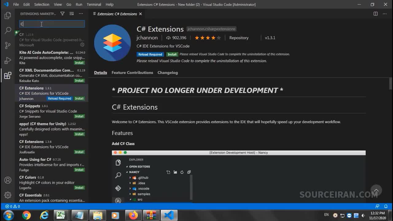This screenshot has height=221, width=393.
Task: Open the Manage gear at bottom left
Action: [x=8, y=195]
